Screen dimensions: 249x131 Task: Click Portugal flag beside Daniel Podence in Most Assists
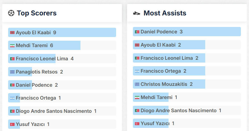coord(137,32)
